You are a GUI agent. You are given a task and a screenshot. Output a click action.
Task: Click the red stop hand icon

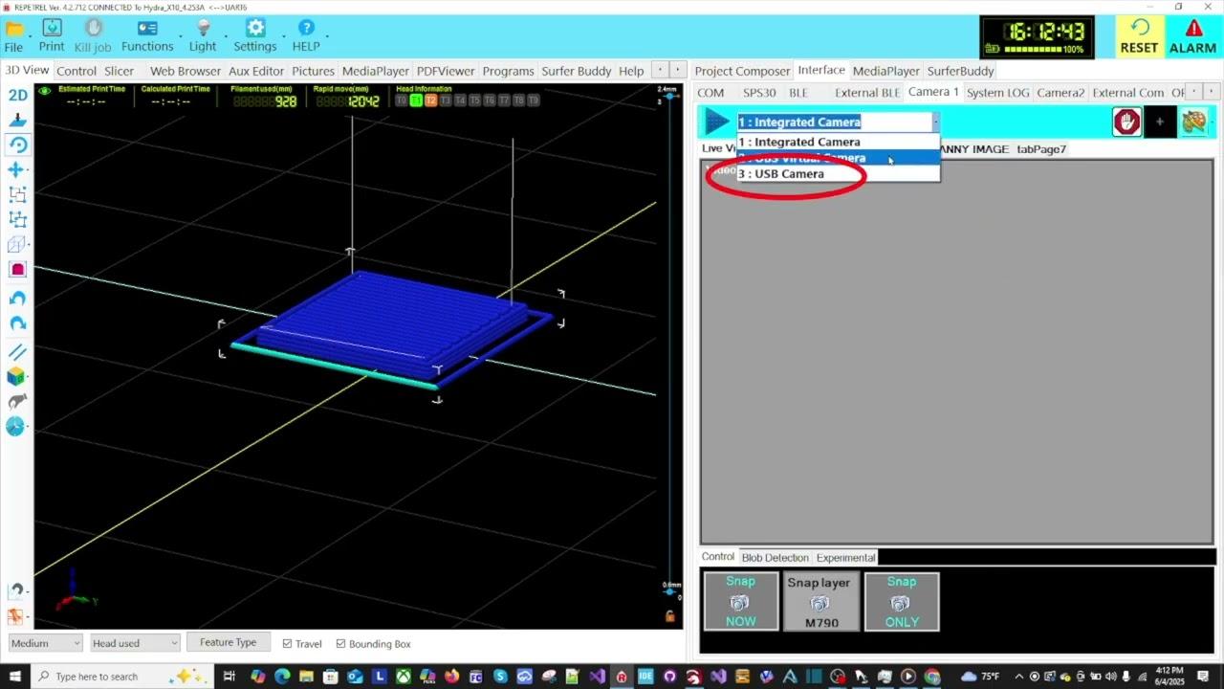click(1126, 122)
